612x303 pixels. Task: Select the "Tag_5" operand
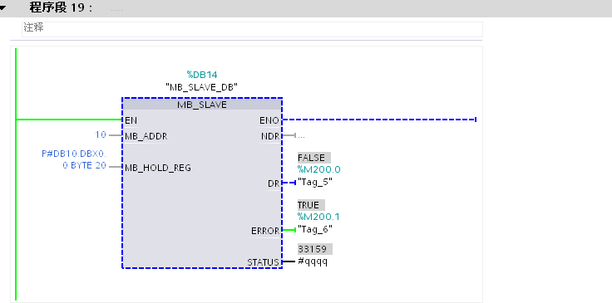point(315,182)
